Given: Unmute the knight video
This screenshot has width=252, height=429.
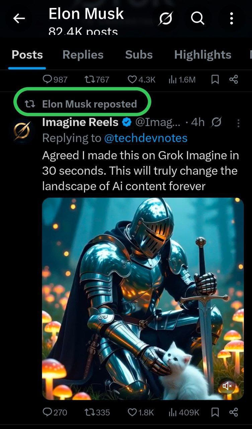Looking at the screenshot, I should (227, 387).
